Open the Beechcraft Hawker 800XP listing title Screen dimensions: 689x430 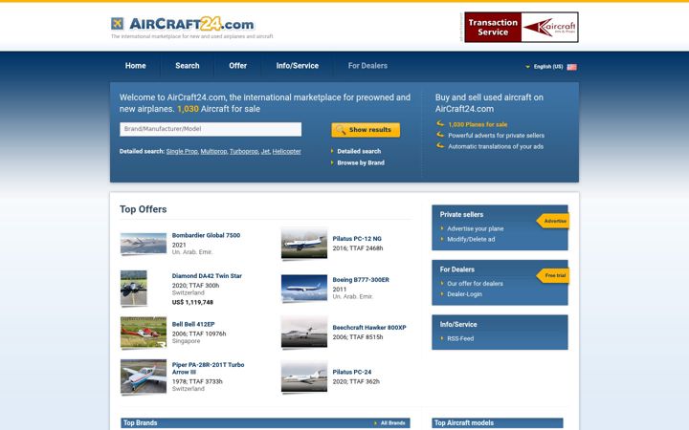(x=369, y=328)
